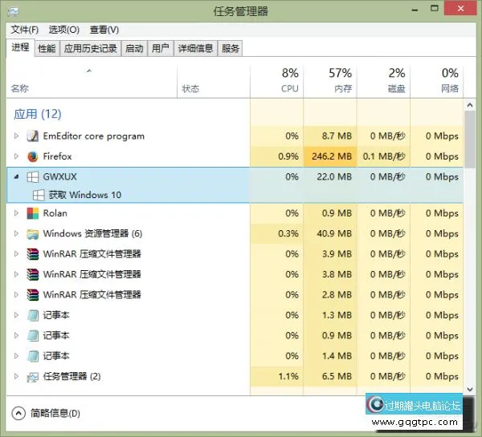
Task: Sort by the 内存 column header
Action: click(330, 82)
